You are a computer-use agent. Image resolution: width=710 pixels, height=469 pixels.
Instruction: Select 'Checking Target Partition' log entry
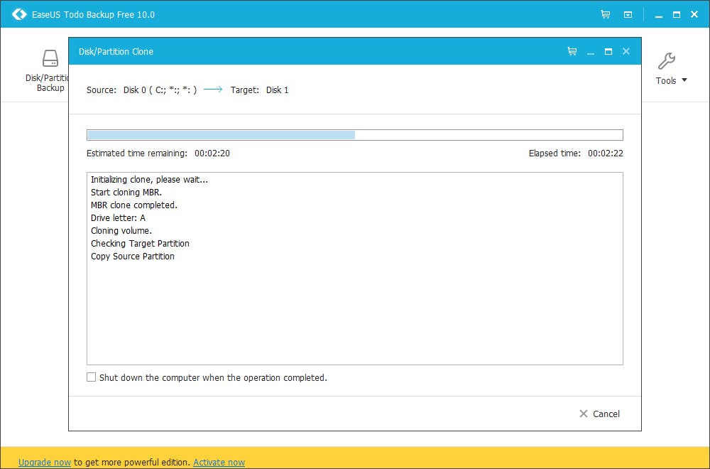[x=140, y=243]
